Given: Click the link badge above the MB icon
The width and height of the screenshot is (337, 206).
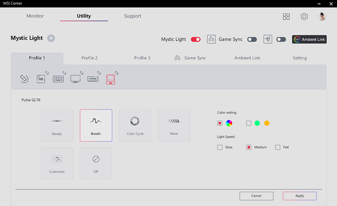Looking at the screenshot, I should tap(47, 73).
